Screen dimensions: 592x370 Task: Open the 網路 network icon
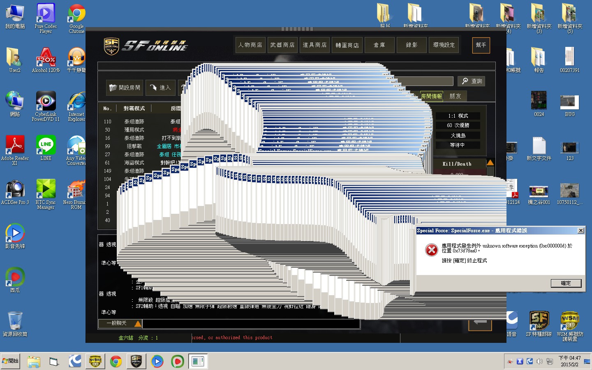[15, 104]
